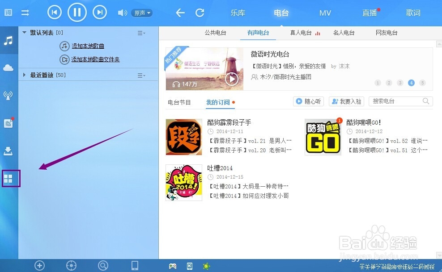This screenshot has height=272, width=442.
Task: Click the locate current song target icon
Action: [x=71, y=266]
